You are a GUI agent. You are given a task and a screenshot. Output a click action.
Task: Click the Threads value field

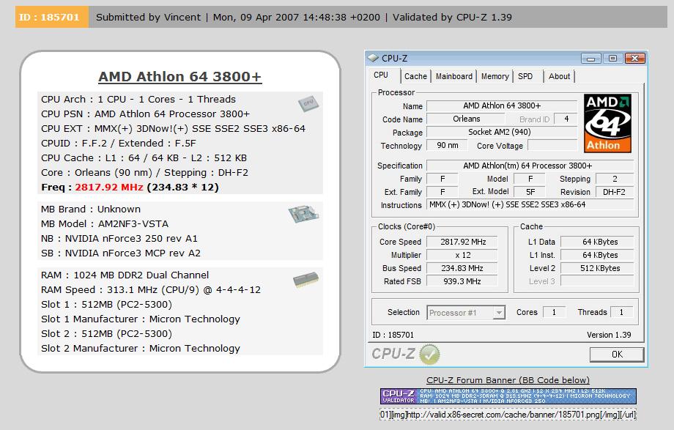tap(621, 312)
